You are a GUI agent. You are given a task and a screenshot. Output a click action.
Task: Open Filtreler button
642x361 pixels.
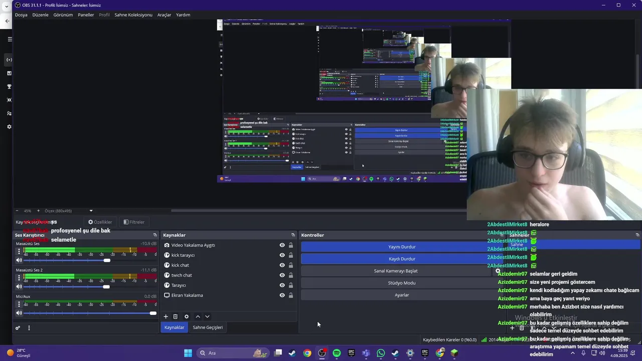(x=134, y=222)
